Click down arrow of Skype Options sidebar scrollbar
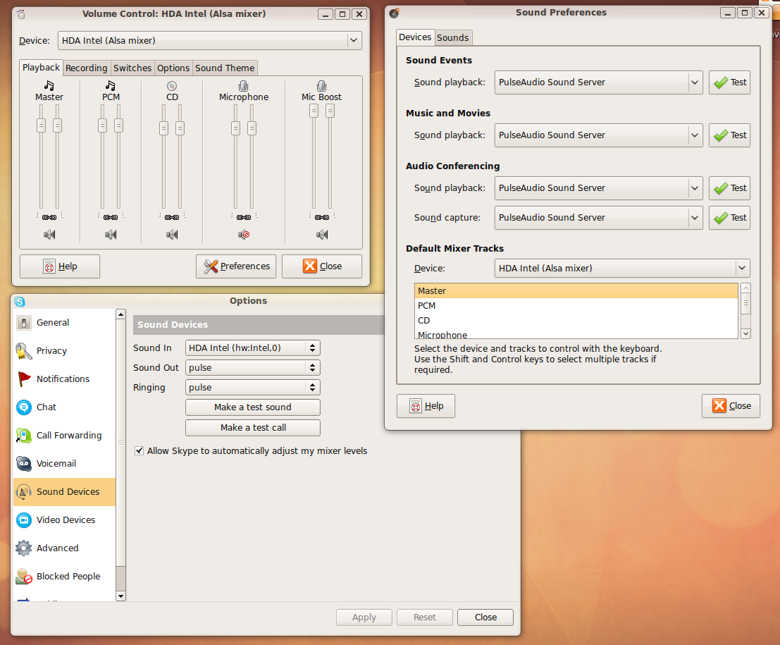Image resolution: width=780 pixels, height=645 pixels. 121,596
